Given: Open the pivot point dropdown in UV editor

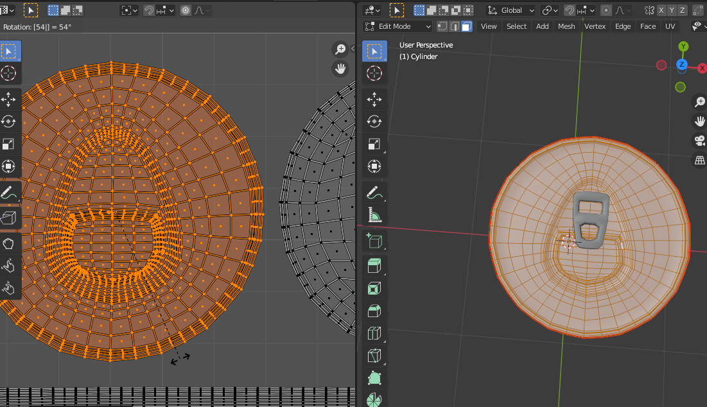Looking at the screenshot, I should 130,10.
